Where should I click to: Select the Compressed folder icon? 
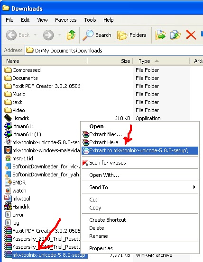point(8,70)
